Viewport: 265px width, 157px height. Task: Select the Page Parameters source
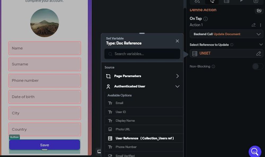142,76
